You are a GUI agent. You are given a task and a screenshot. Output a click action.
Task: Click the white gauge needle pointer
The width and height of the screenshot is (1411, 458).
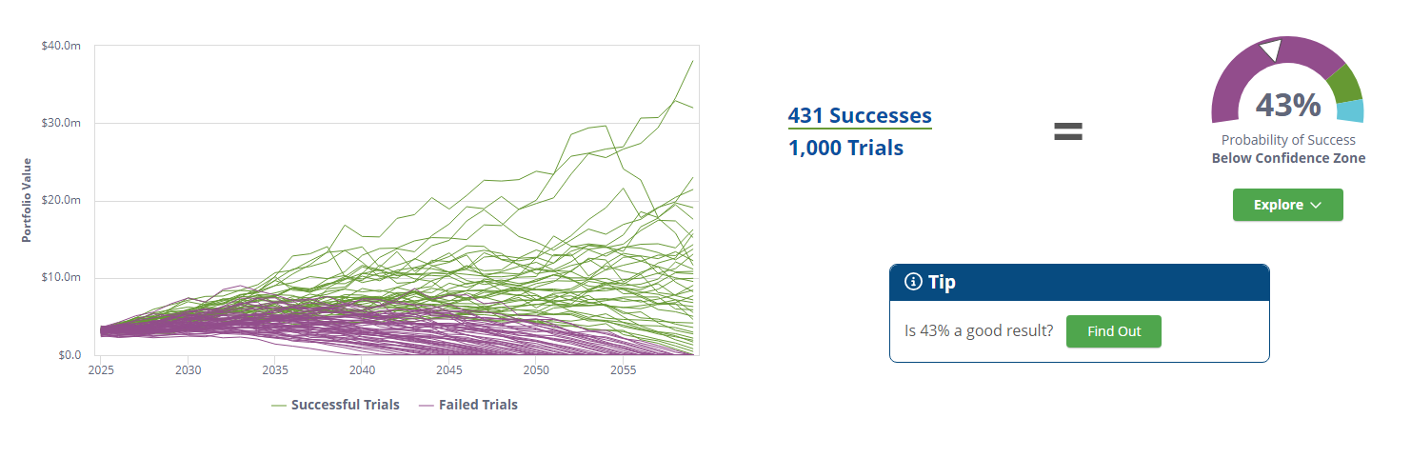tap(1270, 50)
